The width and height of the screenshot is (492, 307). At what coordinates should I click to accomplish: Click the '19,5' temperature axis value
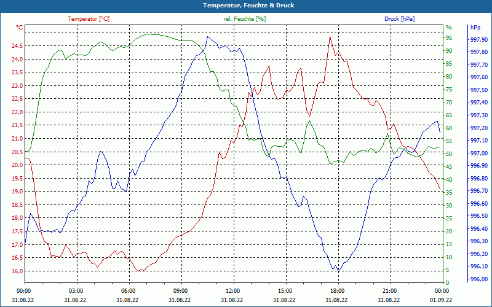coord(17,179)
